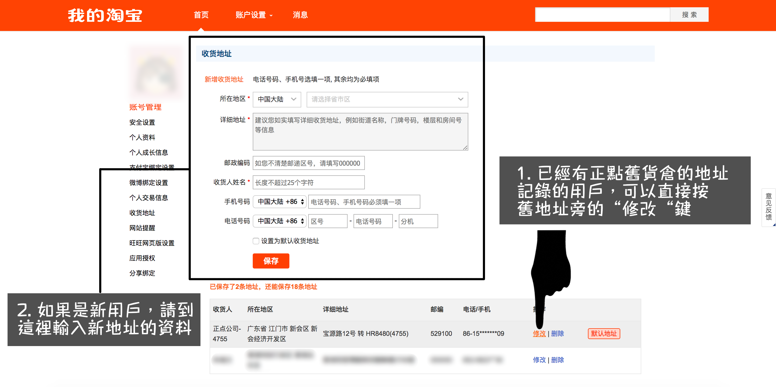The image size is (776, 387).
Task: Open 个人资料 in the sidebar
Action: tap(142, 137)
